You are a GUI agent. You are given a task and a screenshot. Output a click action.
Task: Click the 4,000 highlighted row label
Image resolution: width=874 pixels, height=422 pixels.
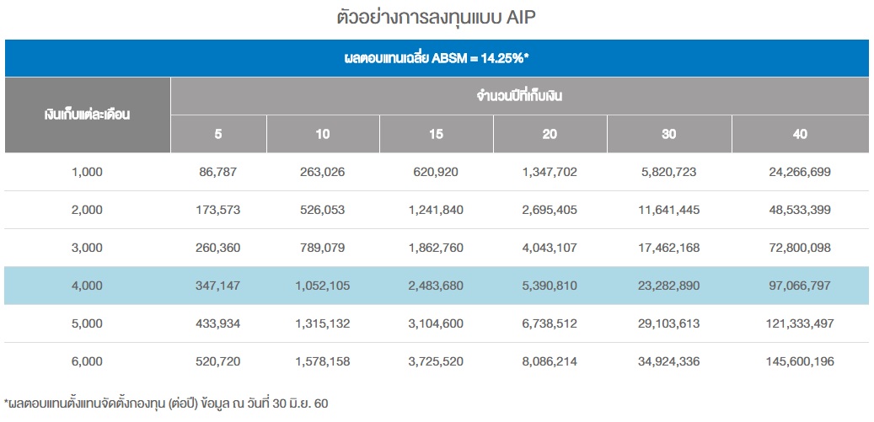pos(88,286)
